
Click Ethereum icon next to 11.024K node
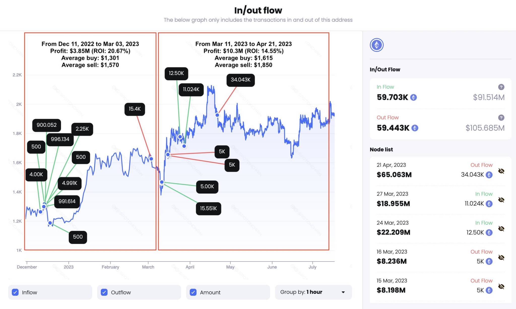click(x=489, y=204)
